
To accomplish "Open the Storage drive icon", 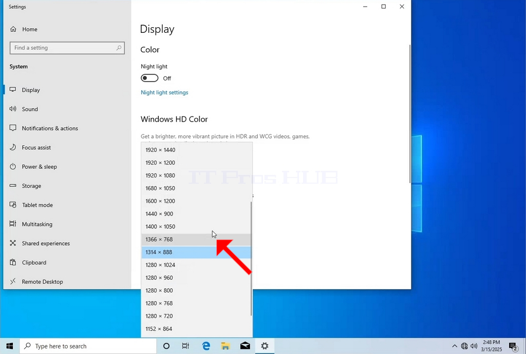I will [x=13, y=186].
